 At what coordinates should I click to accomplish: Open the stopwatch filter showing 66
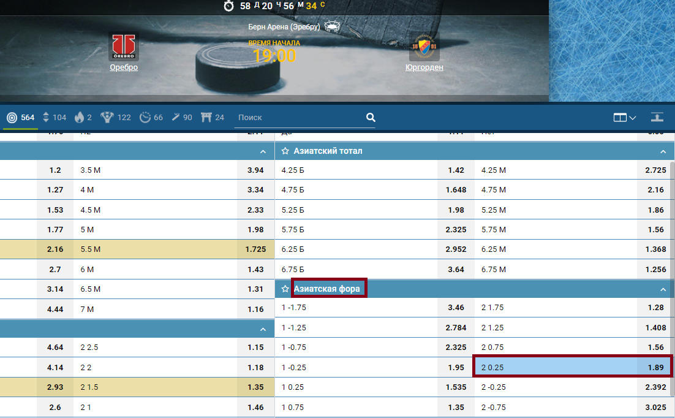coord(151,118)
